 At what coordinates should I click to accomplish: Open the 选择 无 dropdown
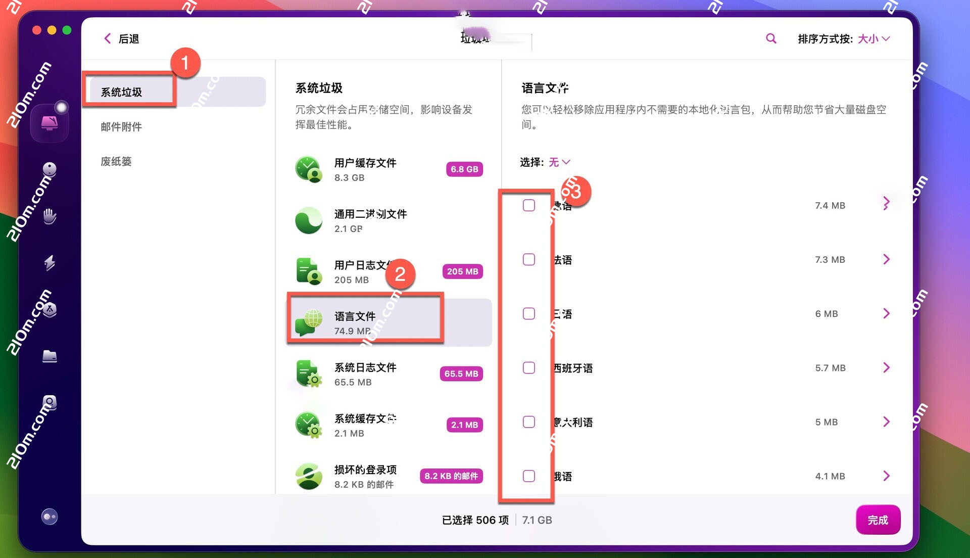[559, 162]
